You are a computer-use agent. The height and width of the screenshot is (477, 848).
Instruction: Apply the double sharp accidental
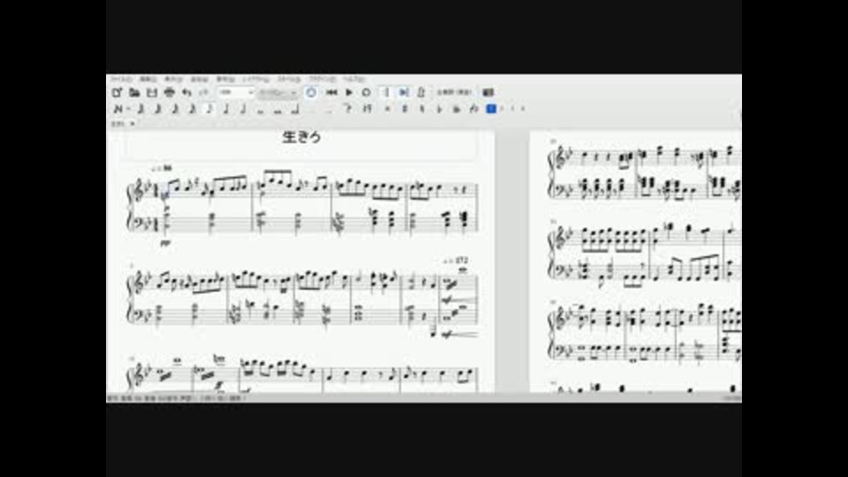(387, 109)
